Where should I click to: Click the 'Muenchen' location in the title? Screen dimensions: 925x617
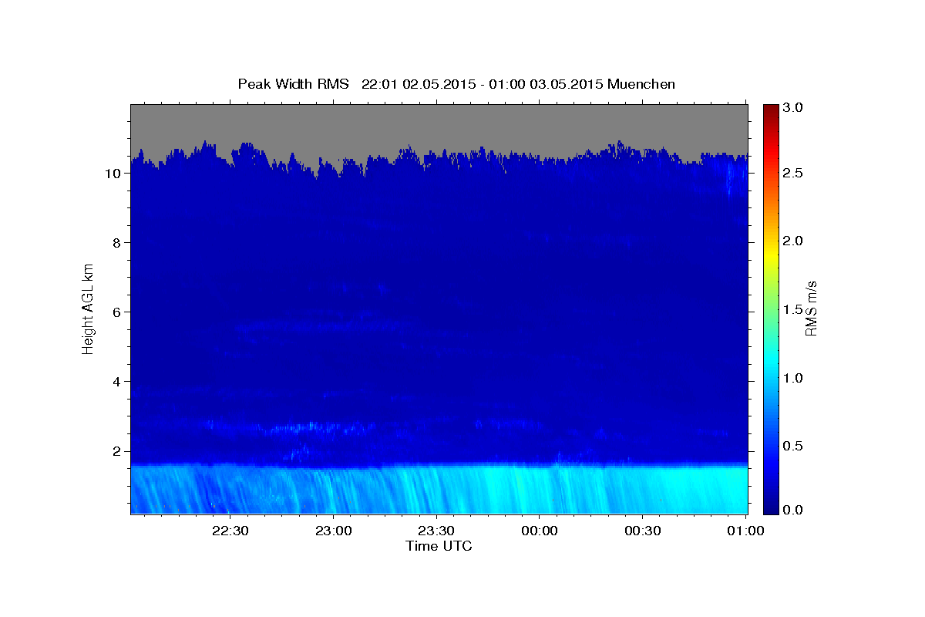point(641,84)
